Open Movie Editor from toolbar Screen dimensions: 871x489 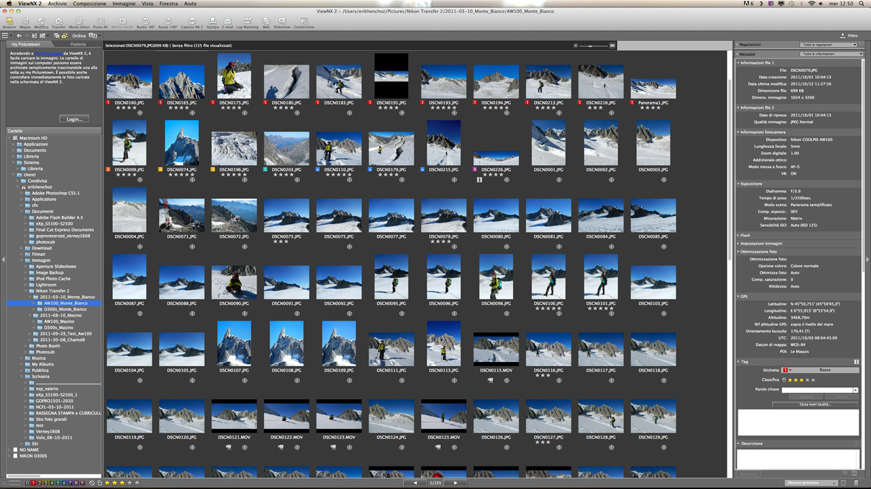tap(79, 22)
